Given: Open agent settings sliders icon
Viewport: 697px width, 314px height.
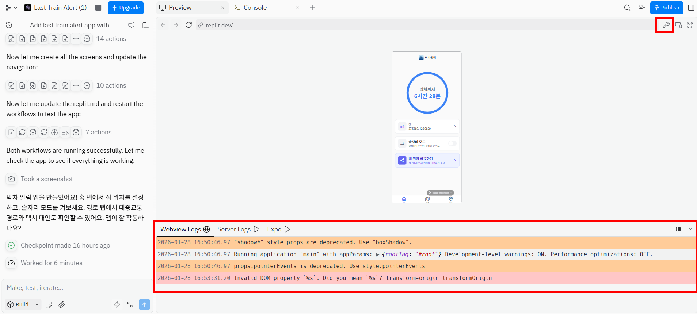Looking at the screenshot, I should click(x=130, y=305).
